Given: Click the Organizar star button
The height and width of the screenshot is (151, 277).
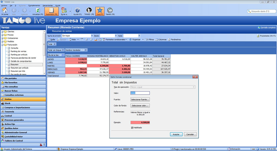Looking at the screenshot, I should point(135,40).
